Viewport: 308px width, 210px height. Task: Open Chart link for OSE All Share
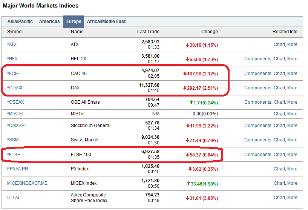click(279, 102)
